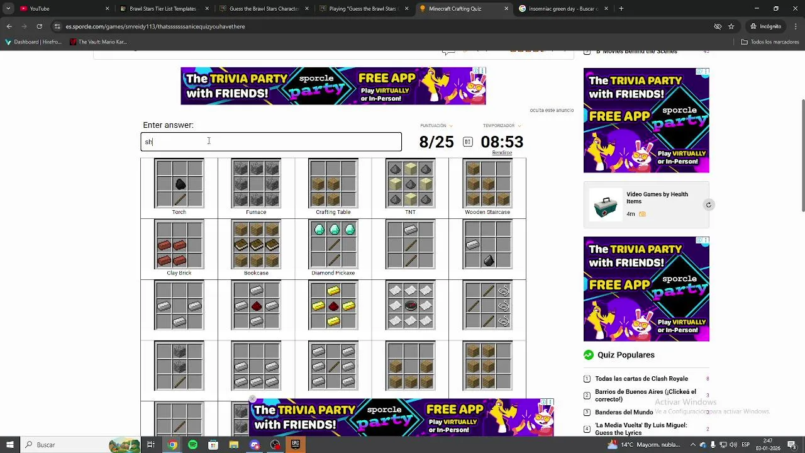The image size is (805, 453).
Task: Close the YouTube tab
Action: tap(107, 9)
